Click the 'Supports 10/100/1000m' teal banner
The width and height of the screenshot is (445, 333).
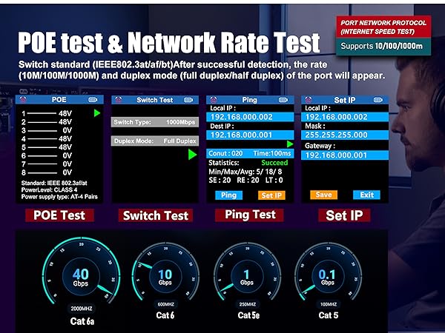click(x=383, y=47)
